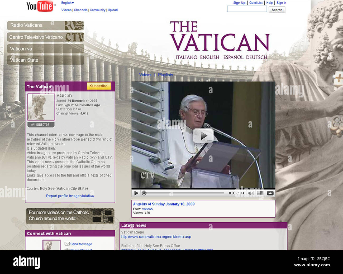Open the H2O News Catholic videos banner

(70, 216)
